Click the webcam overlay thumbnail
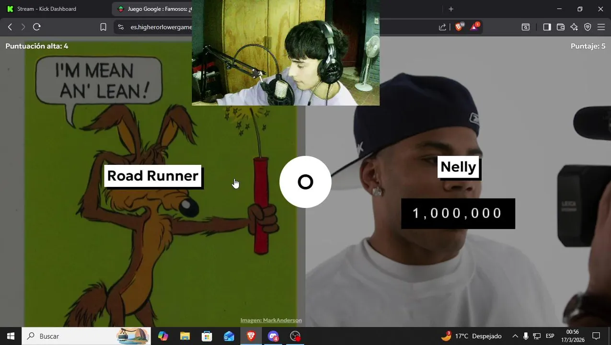Viewport: 611px width, 345px height. pyautogui.click(x=286, y=53)
